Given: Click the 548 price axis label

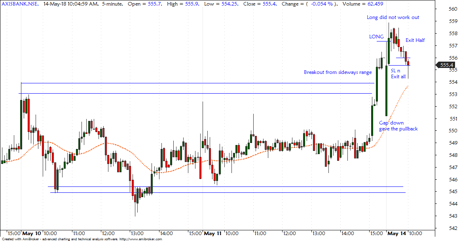Looking at the screenshot, I should pos(453,155).
